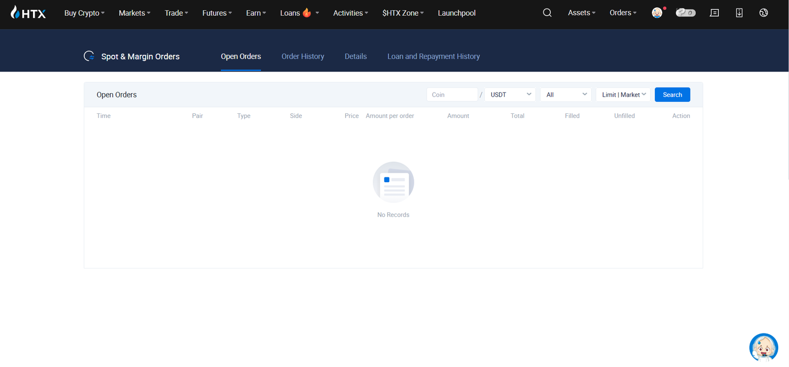
Task: Open the language globe icon
Action: (x=763, y=13)
